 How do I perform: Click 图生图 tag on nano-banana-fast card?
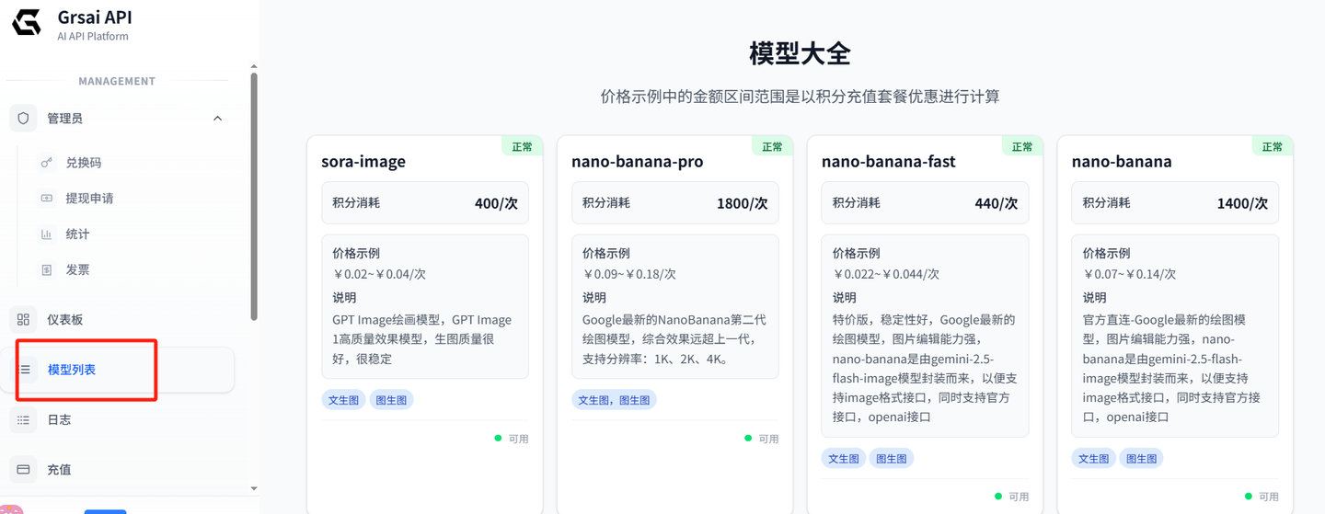[x=891, y=459]
